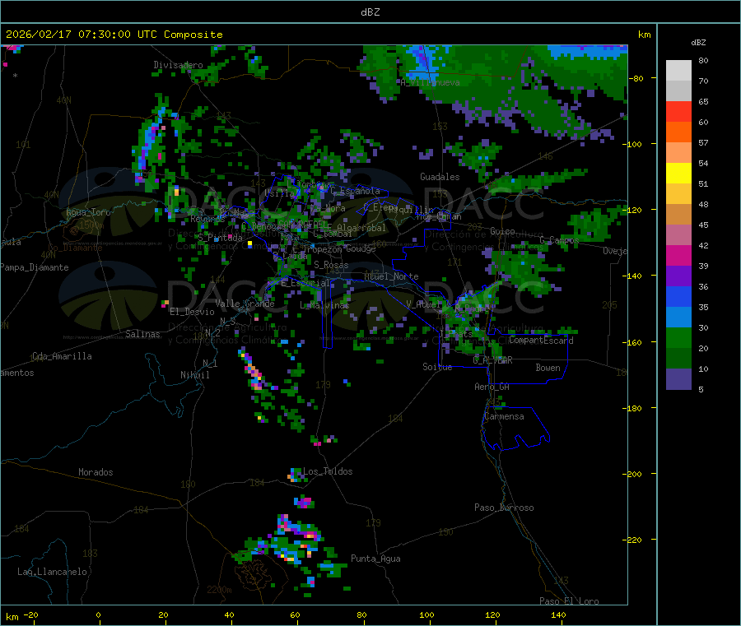
Task: Click the Salinas place label
Action: pos(142,334)
